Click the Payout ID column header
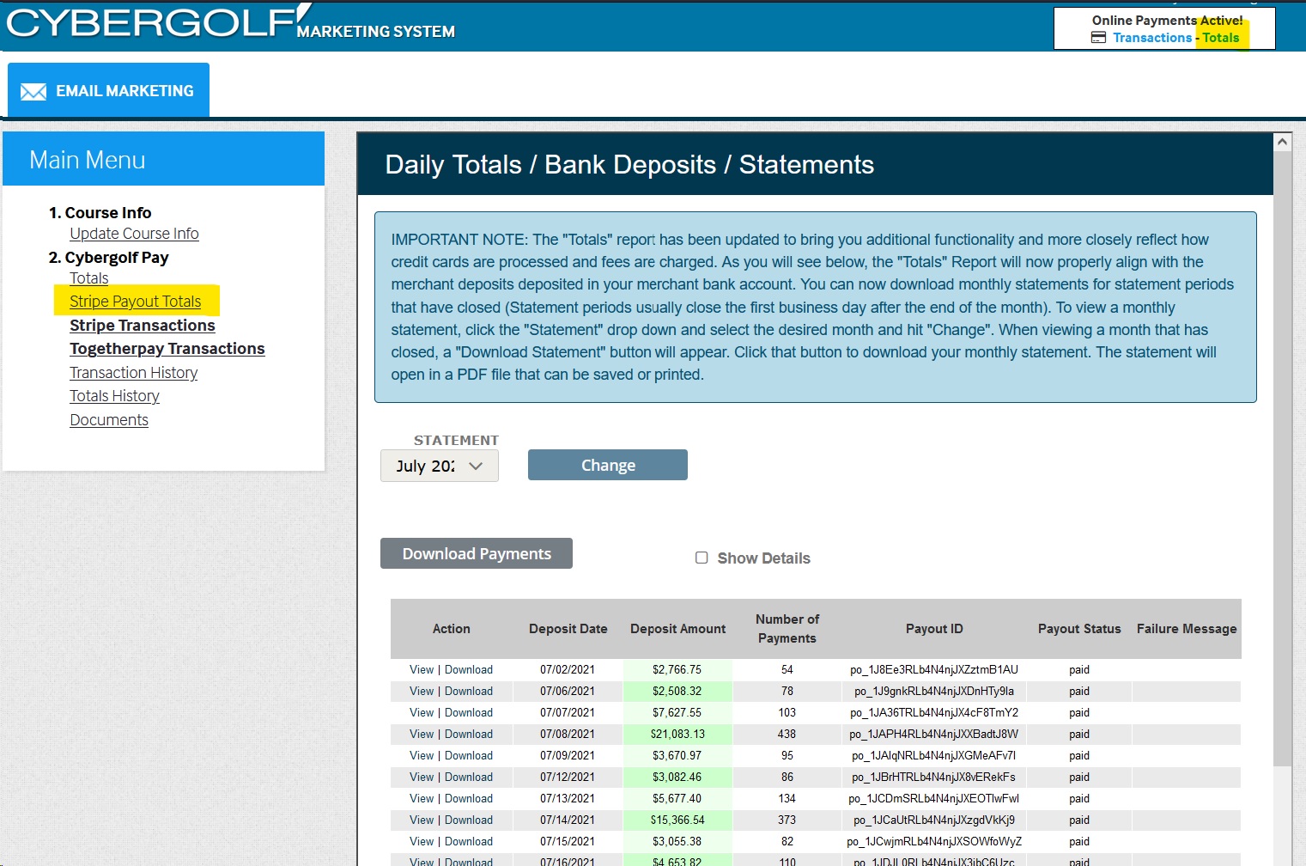The height and width of the screenshot is (866, 1306). [934, 629]
